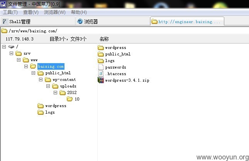Screen dimensions: 249x161
Task: Select wp-content in the tree
Action: pyautogui.click(x=64, y=80)
